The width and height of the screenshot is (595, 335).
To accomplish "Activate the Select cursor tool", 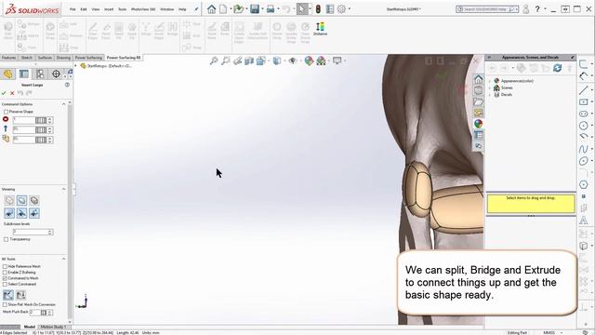I will point(302,9).
